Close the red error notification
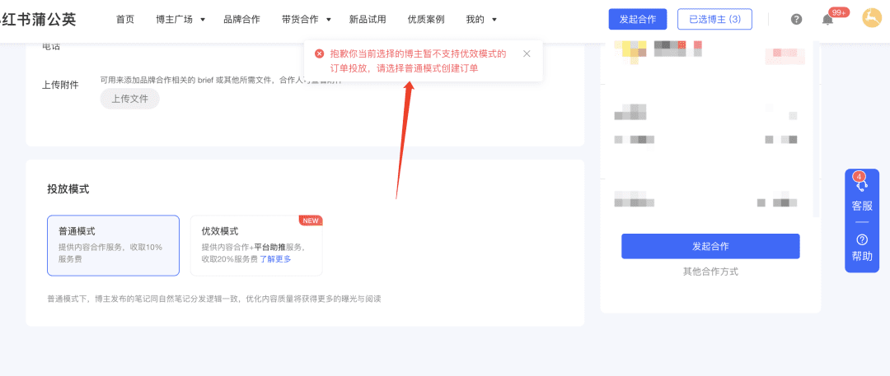 pos(527,53)
